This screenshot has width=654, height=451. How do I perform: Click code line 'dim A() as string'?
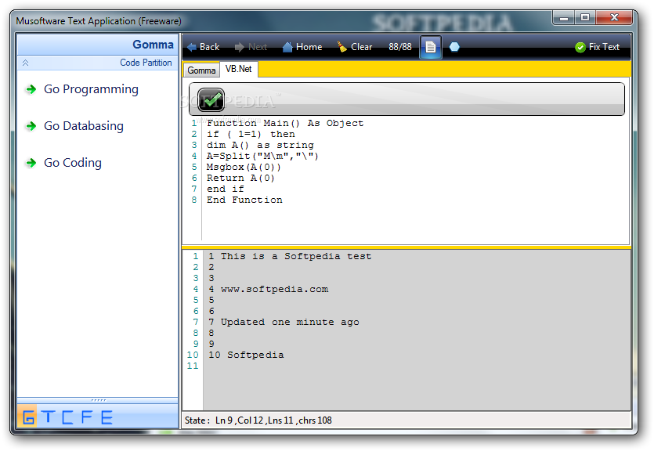click(x=260, y=145)
